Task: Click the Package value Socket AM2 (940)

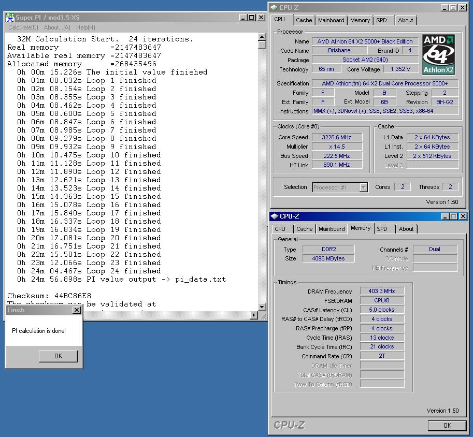Action: (x=365, y=60)
